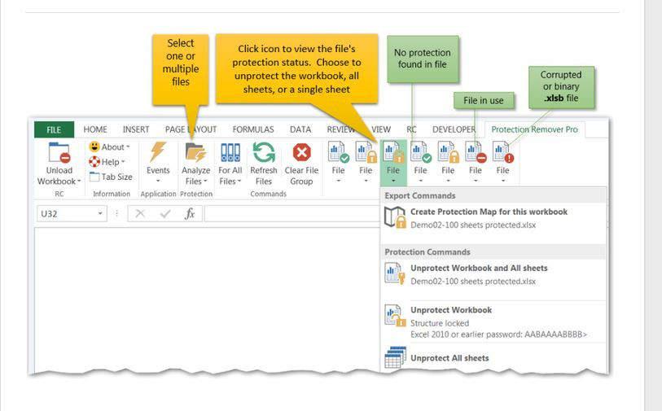
Task: Select Create Protection Map for this workbook
Action: click(x=489, y=212)
